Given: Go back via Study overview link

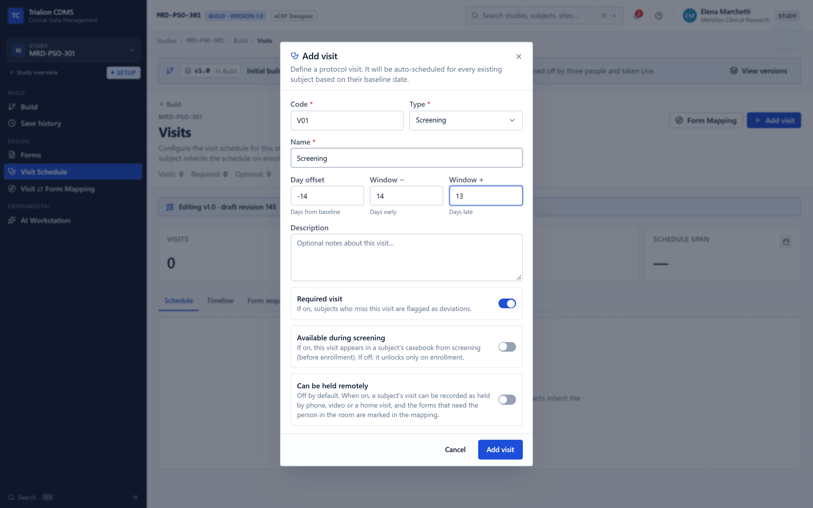Looking at the screenshot, I should pos(34,72).
